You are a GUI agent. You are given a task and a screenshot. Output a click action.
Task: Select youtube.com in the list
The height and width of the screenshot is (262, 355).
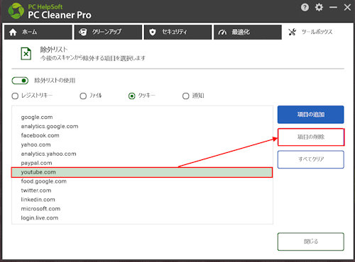coord(142,172)
